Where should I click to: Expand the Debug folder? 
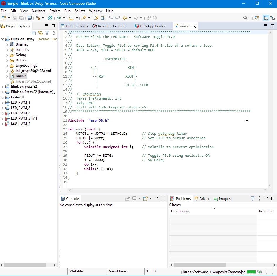coord(7,55)
